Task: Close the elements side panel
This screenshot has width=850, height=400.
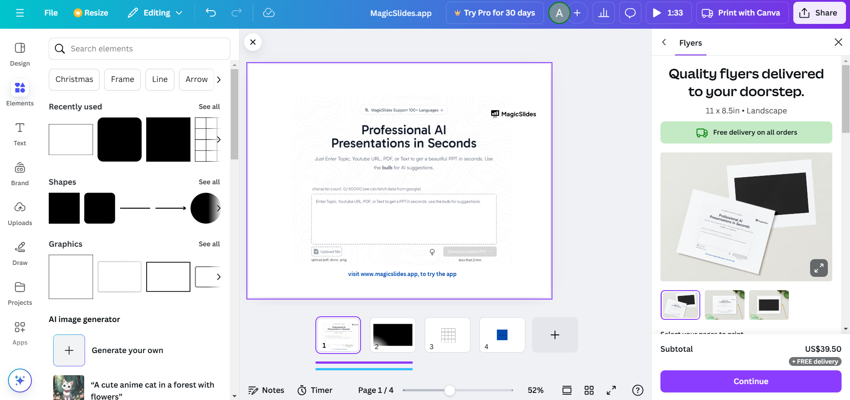Action: 253,42
